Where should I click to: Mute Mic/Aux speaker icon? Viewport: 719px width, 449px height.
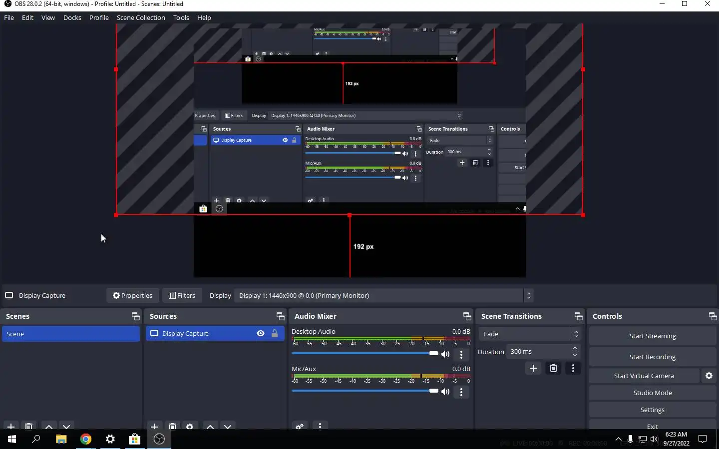tap(445, 392)
